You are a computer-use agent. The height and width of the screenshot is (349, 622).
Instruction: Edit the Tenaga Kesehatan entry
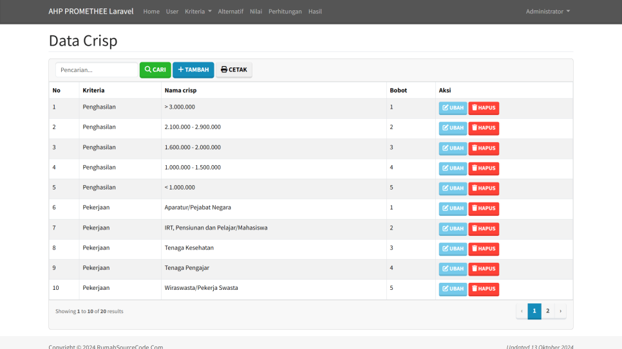(453, 249)
